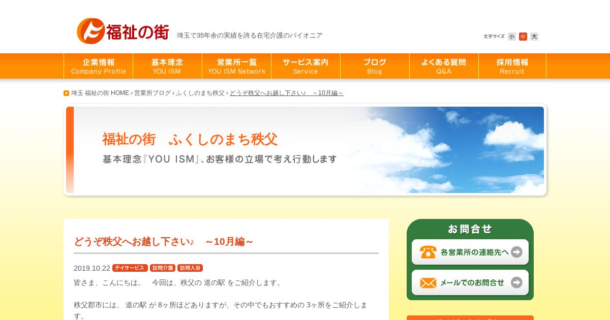Click arrow icon on 各営業所の連絡先へ
This screenshot has width=610, height=320.
(x=516, y=252)
